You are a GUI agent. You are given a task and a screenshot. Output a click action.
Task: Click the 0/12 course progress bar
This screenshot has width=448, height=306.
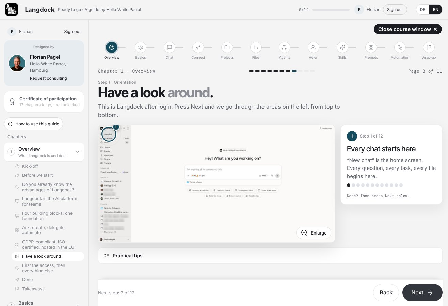pos(331,10)
